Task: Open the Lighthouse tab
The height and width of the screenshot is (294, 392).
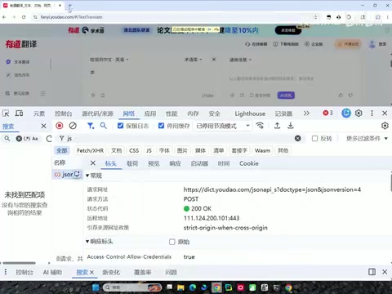Action: click(250, 114)
